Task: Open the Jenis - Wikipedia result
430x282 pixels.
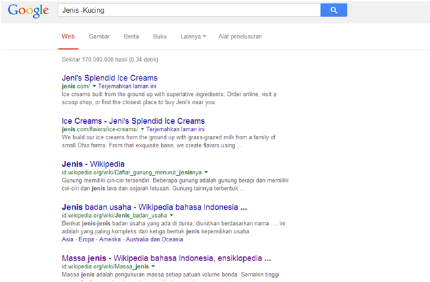Action: [93, 164]
